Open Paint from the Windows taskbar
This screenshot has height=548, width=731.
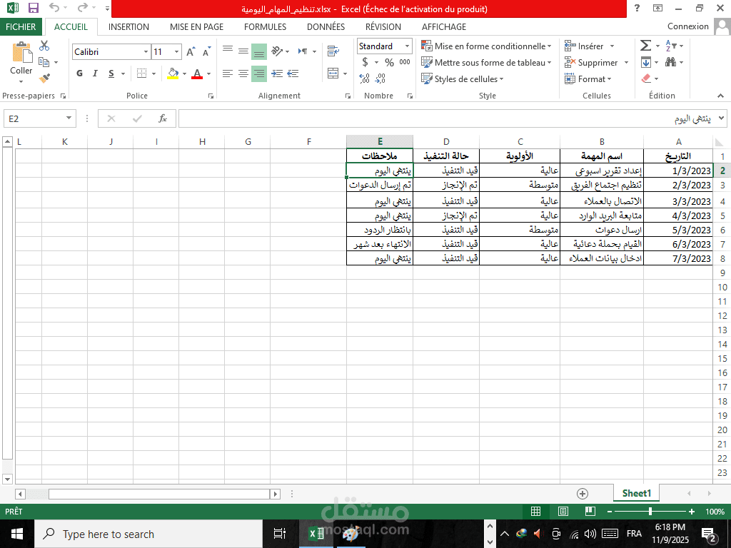[x=350, y=534]
